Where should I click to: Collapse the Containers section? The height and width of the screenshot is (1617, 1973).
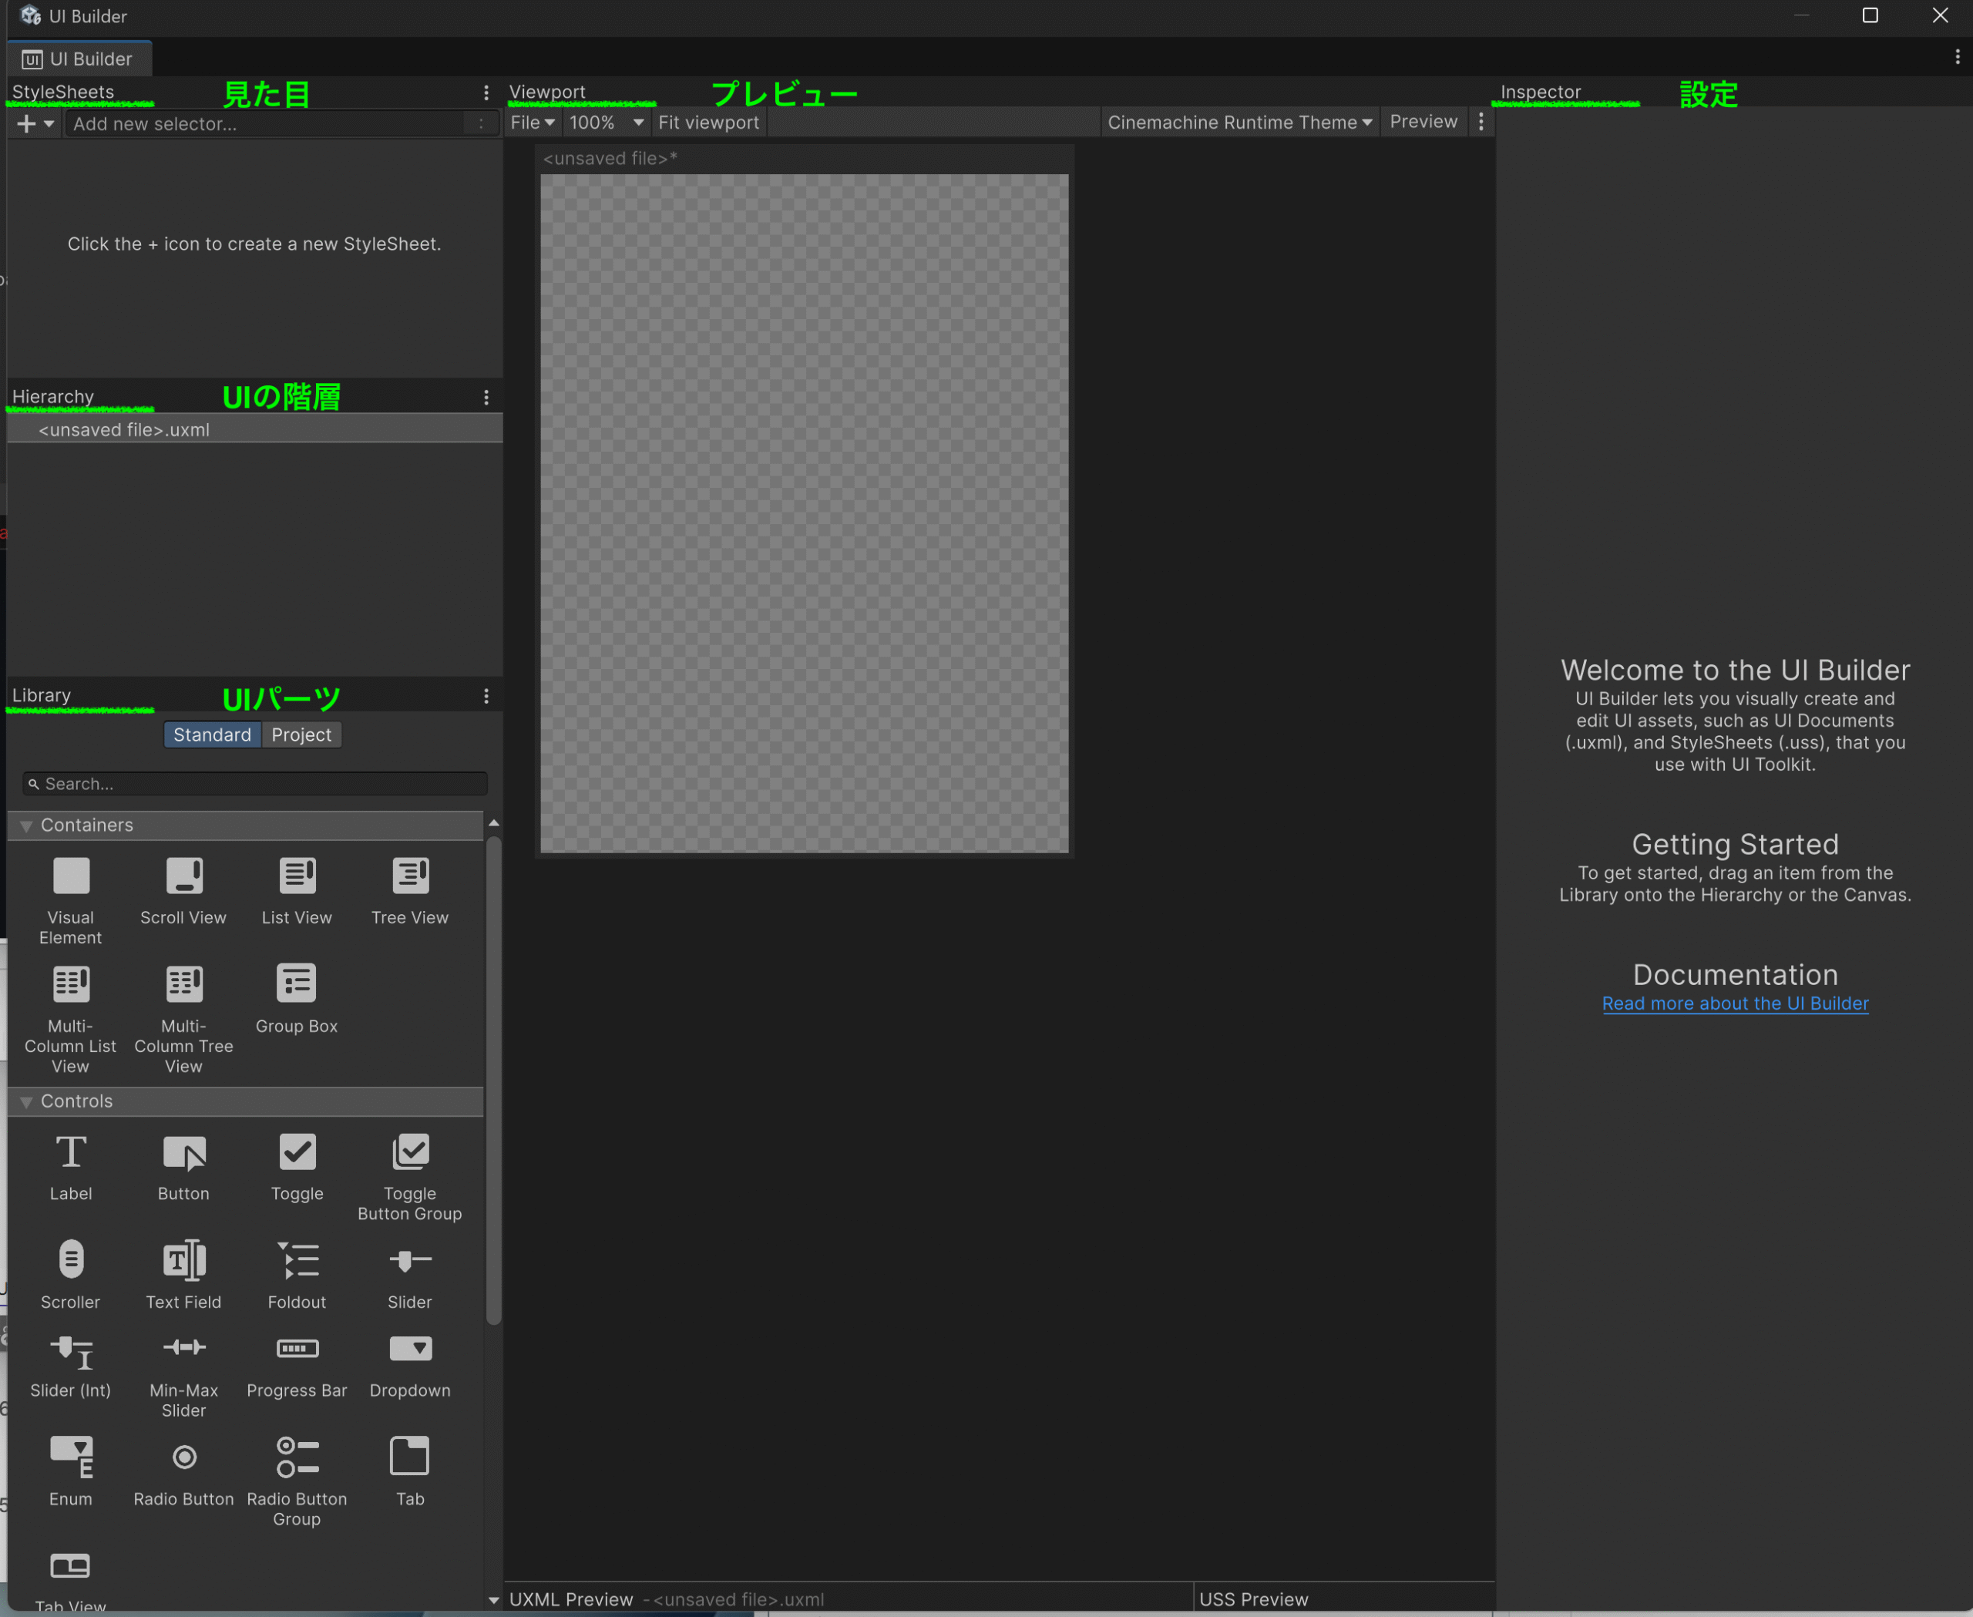[27, 826]
